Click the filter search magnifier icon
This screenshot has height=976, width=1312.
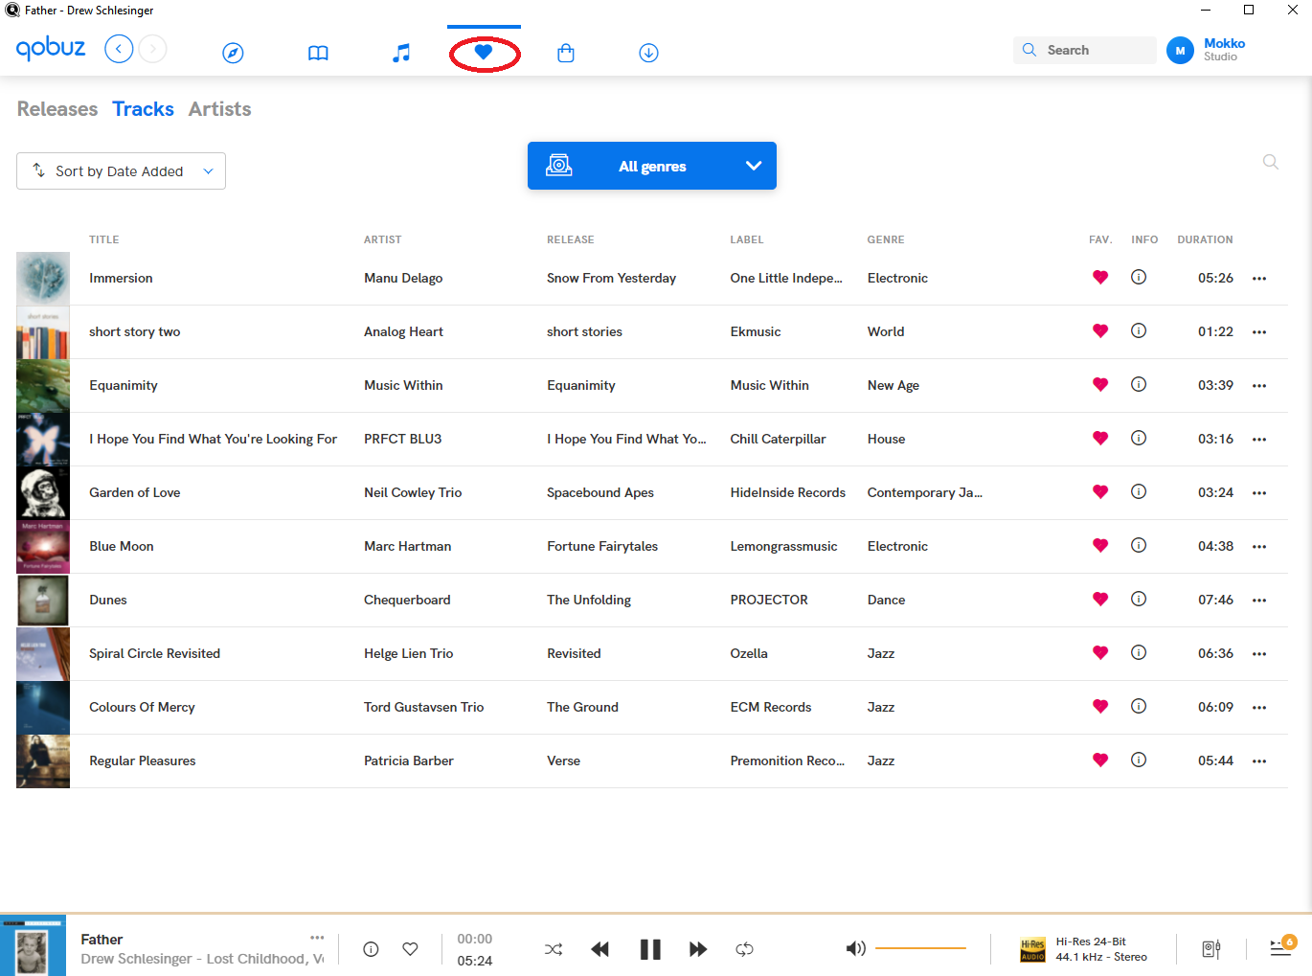click(x=1271, y=162)
